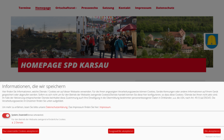Open the Presseecho page
The width and height of the screenshot is (224, 140).
90,8
